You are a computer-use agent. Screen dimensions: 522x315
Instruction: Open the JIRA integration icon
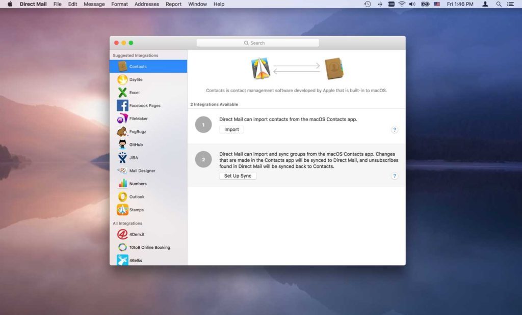click(122, 158)
